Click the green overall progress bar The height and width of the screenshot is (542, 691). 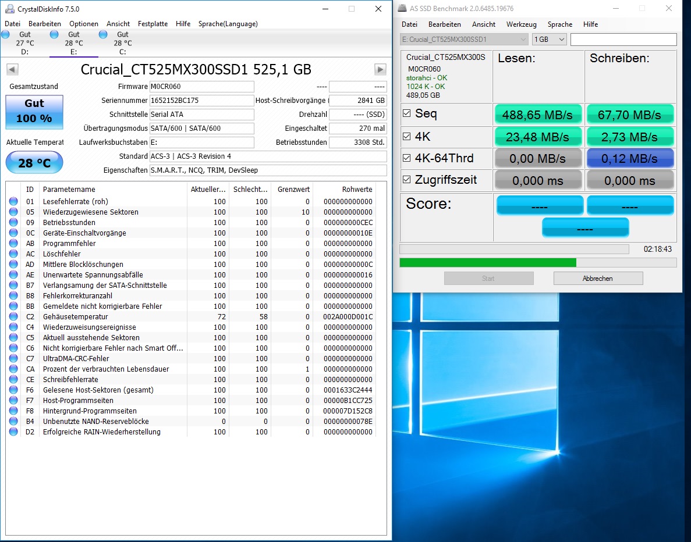[538, 263]
